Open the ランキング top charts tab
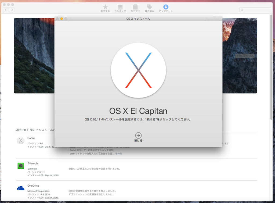275x203 pixels. pos(120,8)
